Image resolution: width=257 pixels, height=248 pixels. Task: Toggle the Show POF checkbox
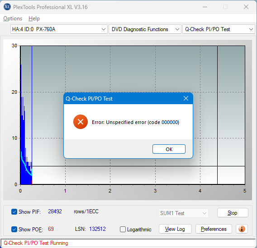pyautogui.click(x=14, y=229)
